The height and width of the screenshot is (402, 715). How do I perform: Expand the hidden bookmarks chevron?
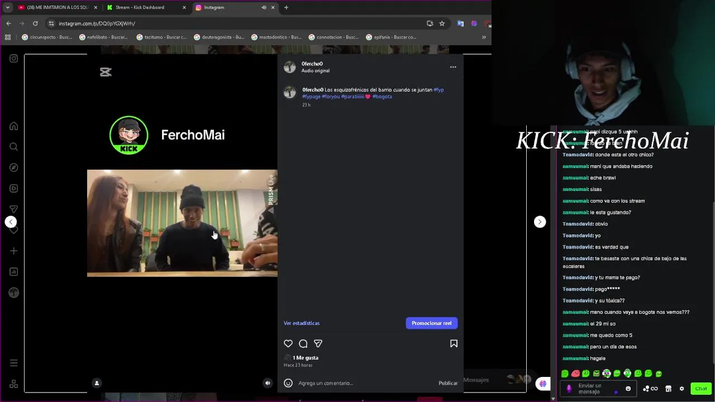(x=484, y=37)
